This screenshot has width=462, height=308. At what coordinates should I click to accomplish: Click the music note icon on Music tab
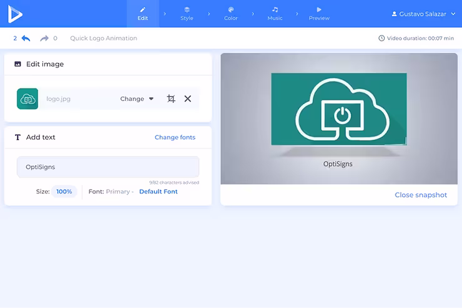[275, 10]
